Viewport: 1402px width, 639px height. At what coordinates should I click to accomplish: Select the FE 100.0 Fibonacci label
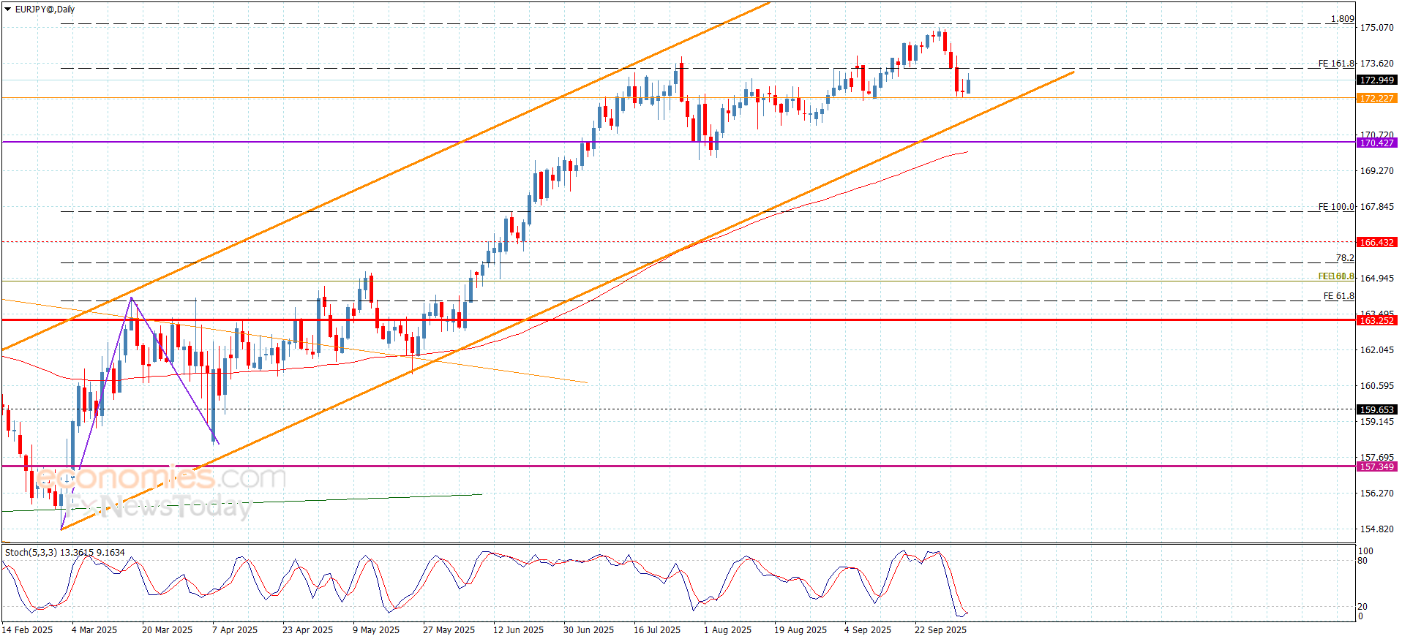pyautogui.click(x=1336, y=207)
